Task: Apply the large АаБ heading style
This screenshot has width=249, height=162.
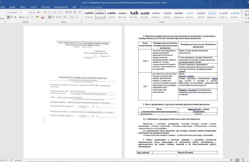Action: [x=134, y=15]
